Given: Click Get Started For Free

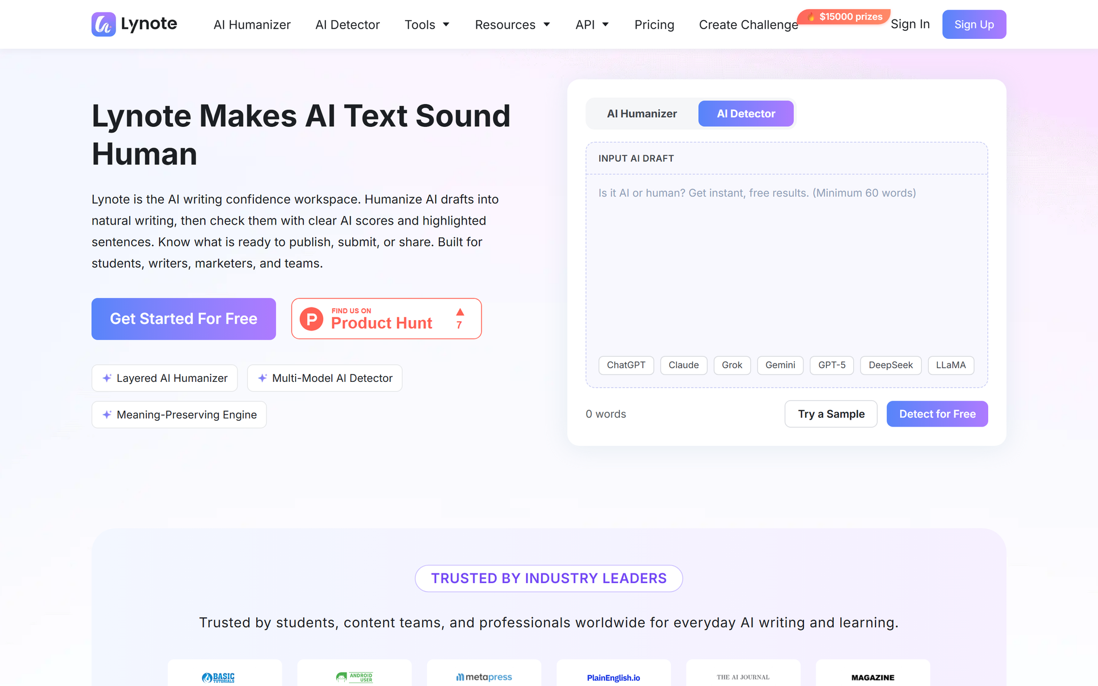Looking at the screenshot, I should point(184,319).
